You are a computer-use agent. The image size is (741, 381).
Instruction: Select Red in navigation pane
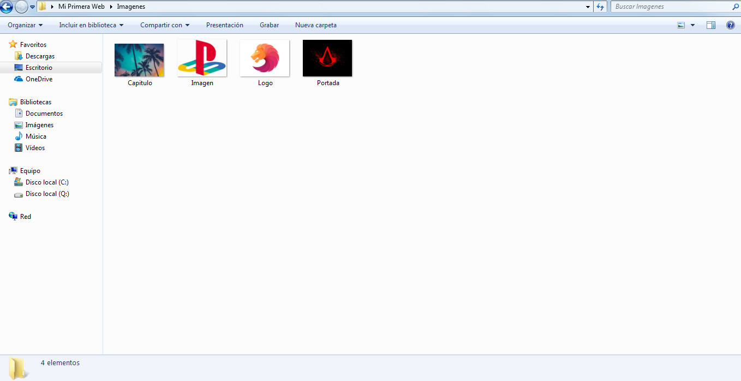[26, 217]
